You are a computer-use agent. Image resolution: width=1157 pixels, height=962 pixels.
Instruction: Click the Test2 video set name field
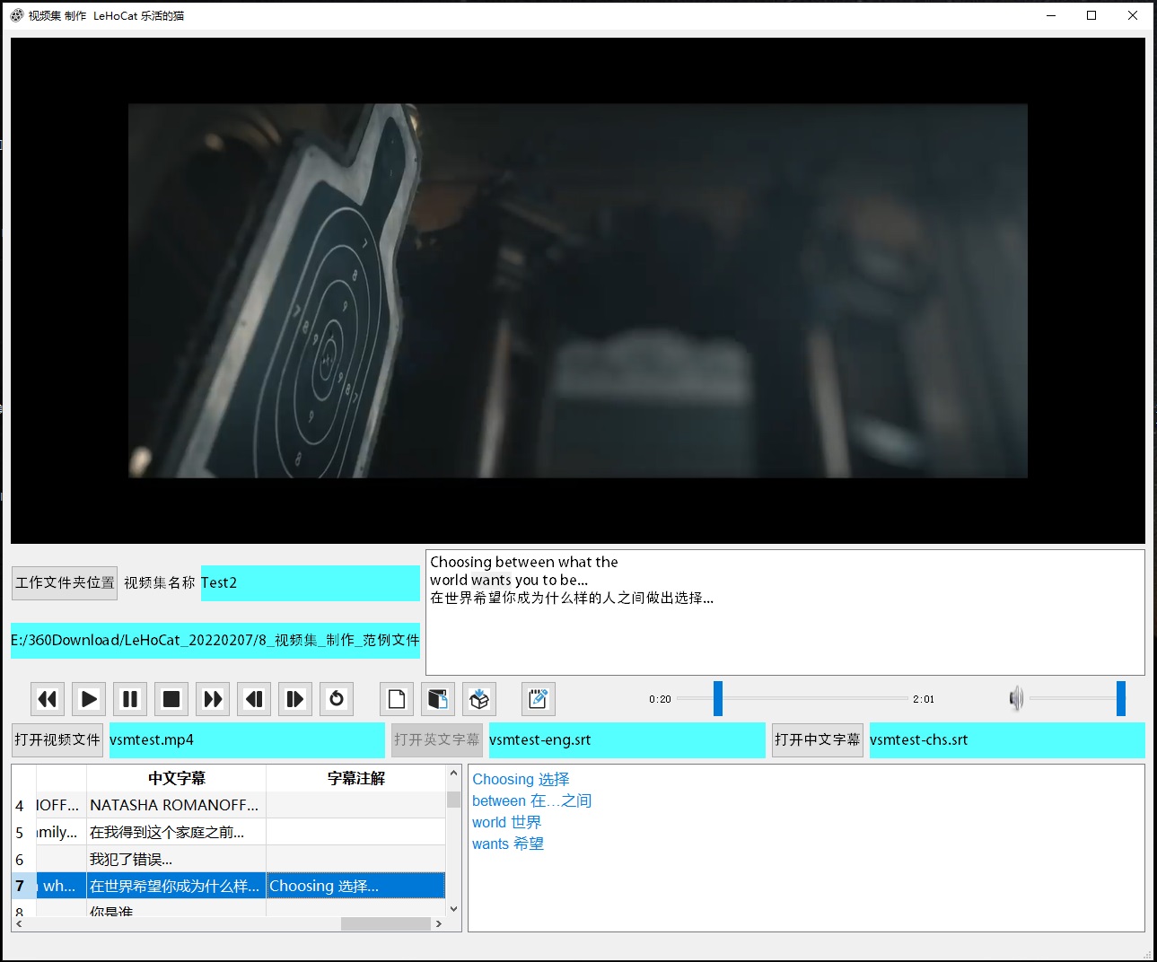coord(311,583)
